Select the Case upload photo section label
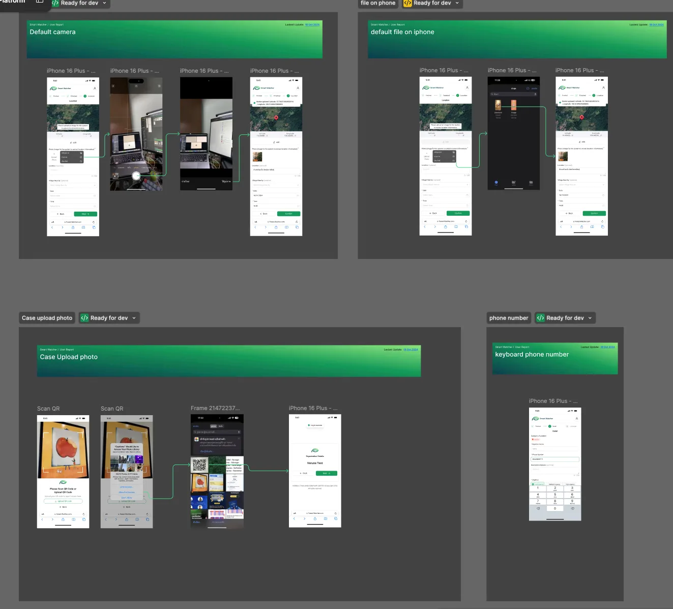Viewport: 673px width, 609px height. coord(47,318)
